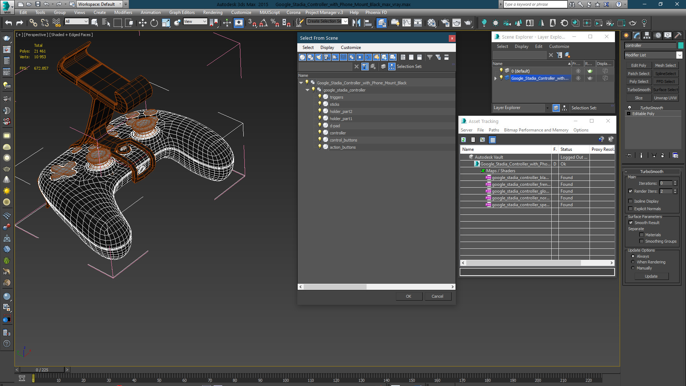686x386 pixels.
Task: Open the Rendering menu
Action: click(x=213, y=13)
